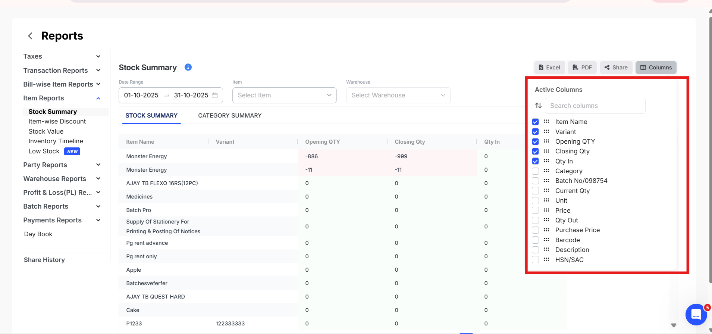Click the back arrow beside Reports
This screenshot has width=712, height=334.
(x=30, y=36)
